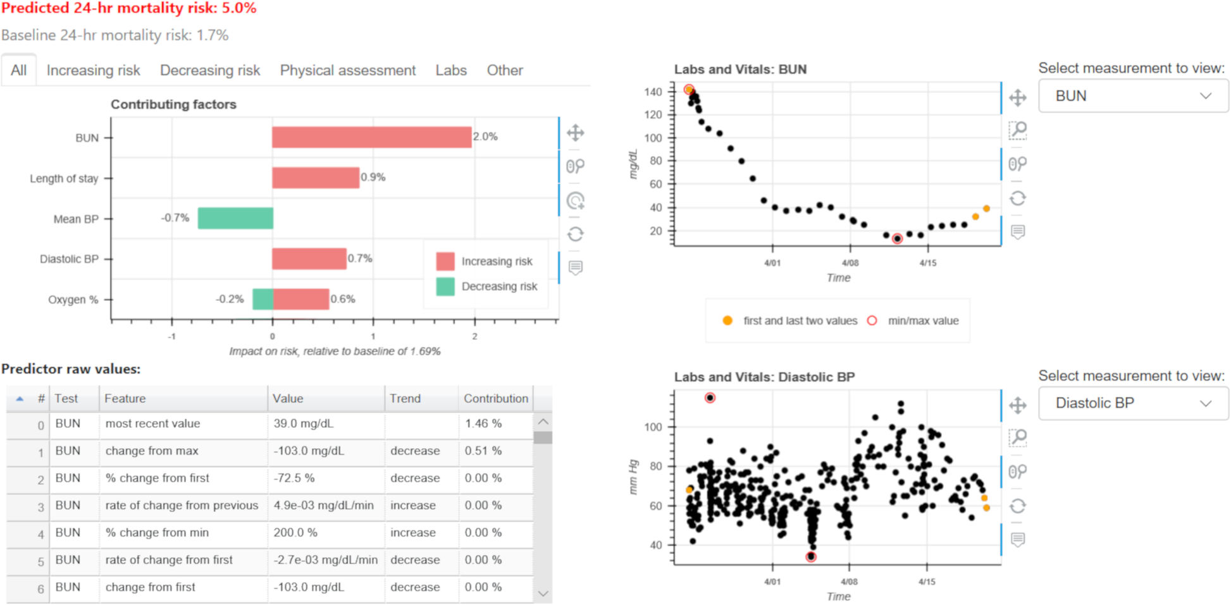Click circled maximum Diastolic BP data point
The width and height of the screenshot is (1231, 605).
tap(710, 398)
